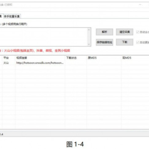Click the 清空采集 button
This screenshot has height=149, width=149.
click(x=125, y=32)
